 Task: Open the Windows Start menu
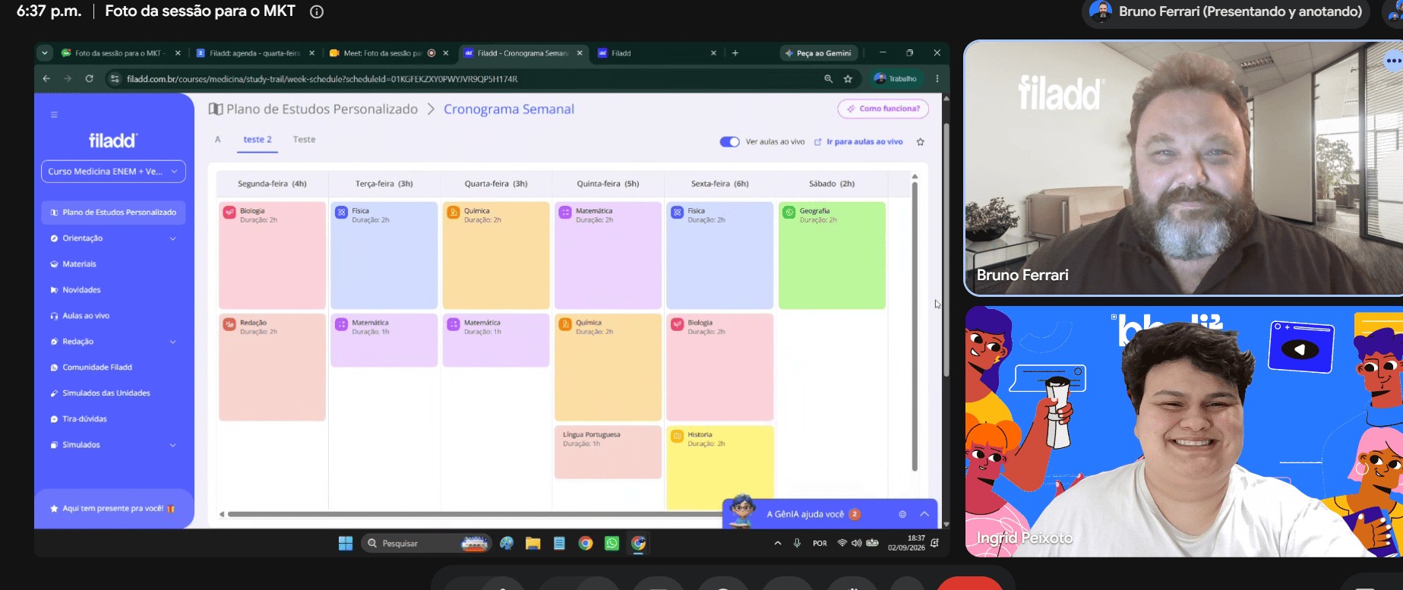point(346,543)
